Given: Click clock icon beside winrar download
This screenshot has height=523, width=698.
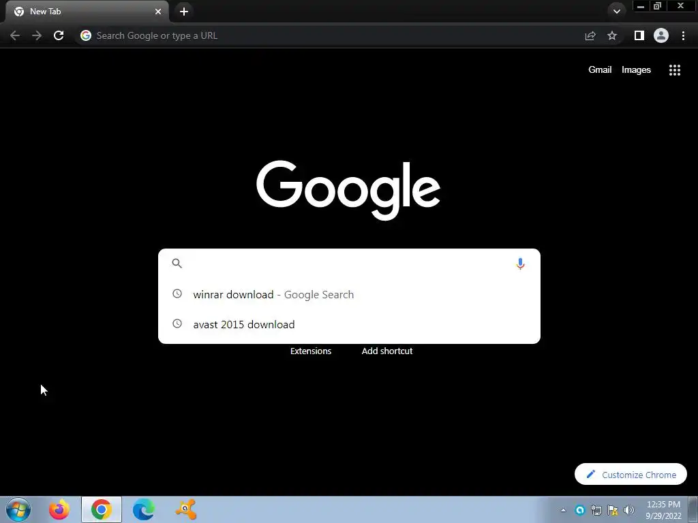Looking at the screenshot, I should click(x=177, y=294).
